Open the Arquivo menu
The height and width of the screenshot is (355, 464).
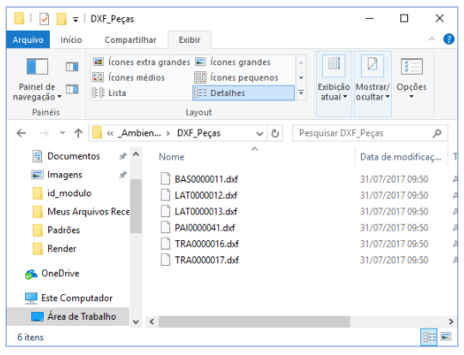(x=28, y=39)
